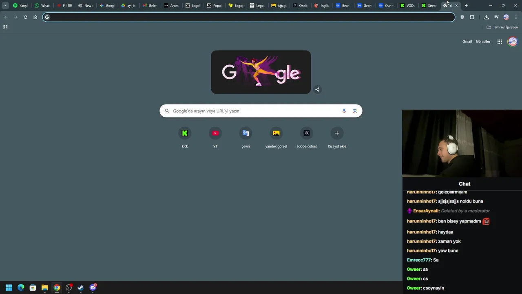The image size is (522, 294).
Task: Open Microsoft Edge from taskbar
Action: coord(21,287)
